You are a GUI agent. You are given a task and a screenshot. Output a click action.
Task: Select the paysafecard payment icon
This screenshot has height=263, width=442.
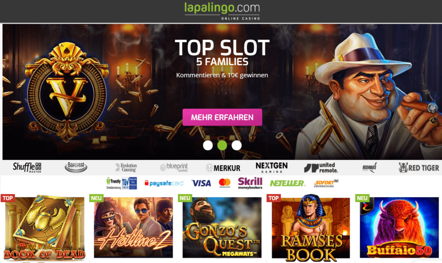pos(164,183)
